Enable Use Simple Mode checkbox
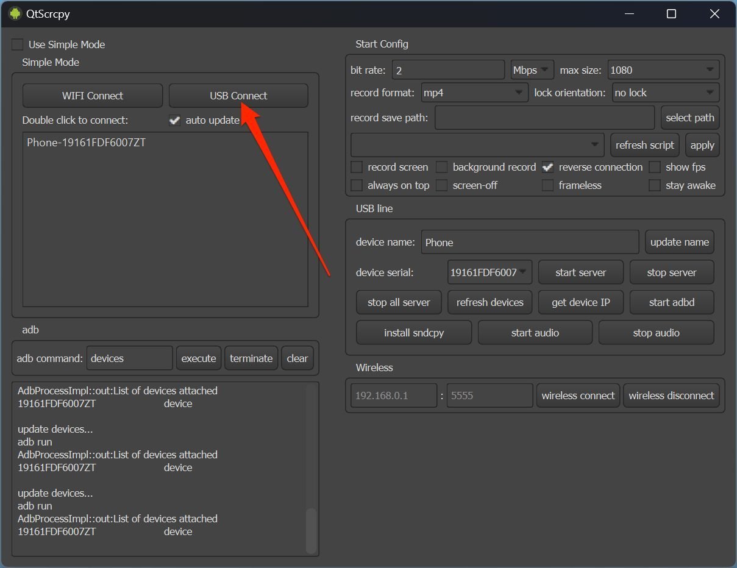Image resolution: width=737 pixels, height=568 pixels. coord(18,44)
